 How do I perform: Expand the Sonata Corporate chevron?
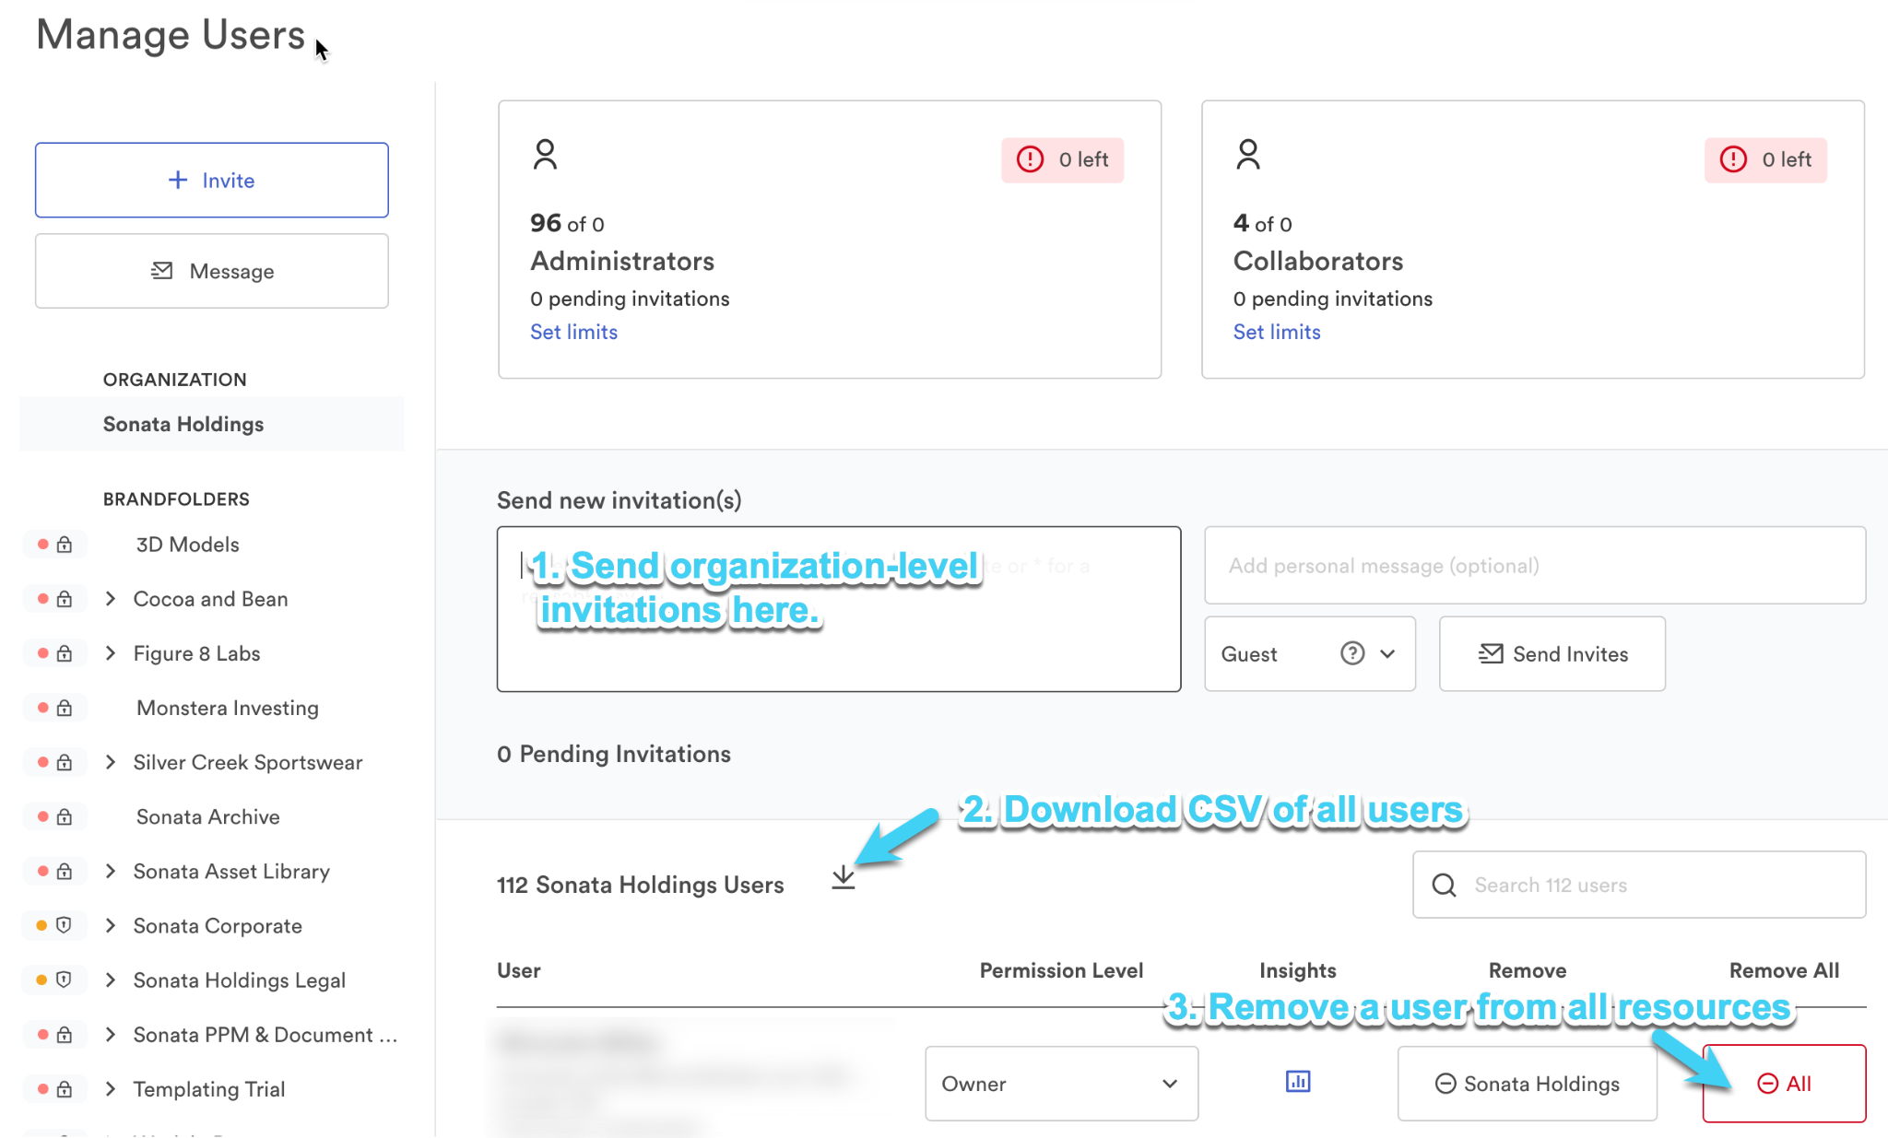coord(111,925)
